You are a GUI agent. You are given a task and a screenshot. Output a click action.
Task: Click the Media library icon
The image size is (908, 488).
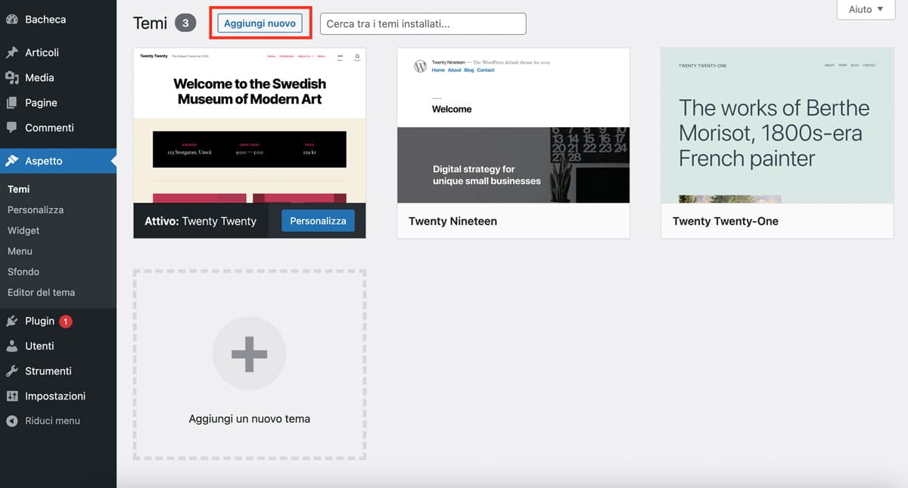tap(12, 78)
